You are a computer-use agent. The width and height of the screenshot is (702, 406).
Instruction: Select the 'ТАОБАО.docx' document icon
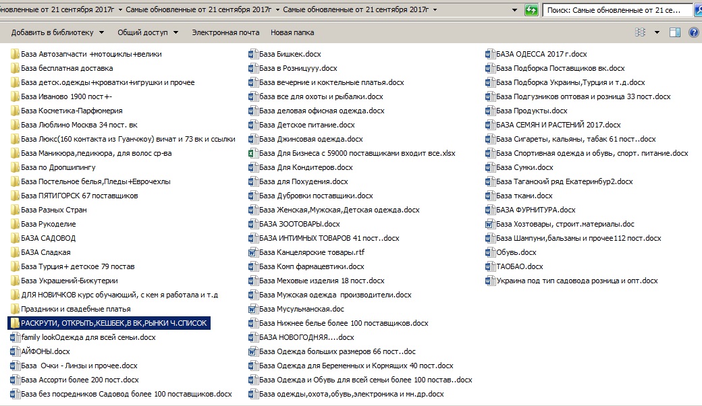tap(491, 266)
